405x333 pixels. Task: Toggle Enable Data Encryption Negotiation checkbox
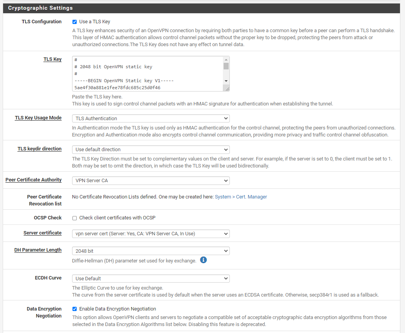pos(75,309)
